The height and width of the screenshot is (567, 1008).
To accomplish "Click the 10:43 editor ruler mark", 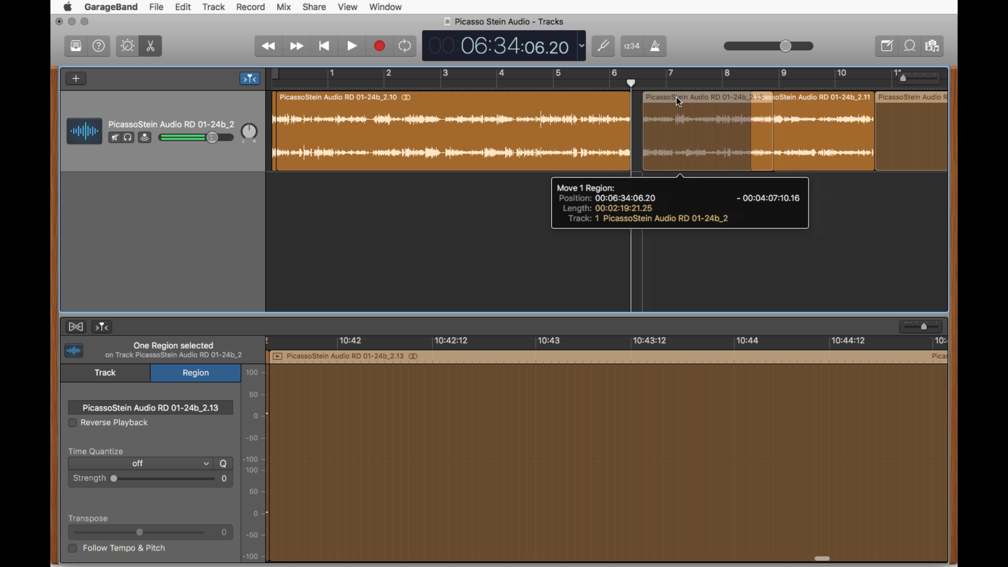I will pyautogui.click(x=549, y=341).
